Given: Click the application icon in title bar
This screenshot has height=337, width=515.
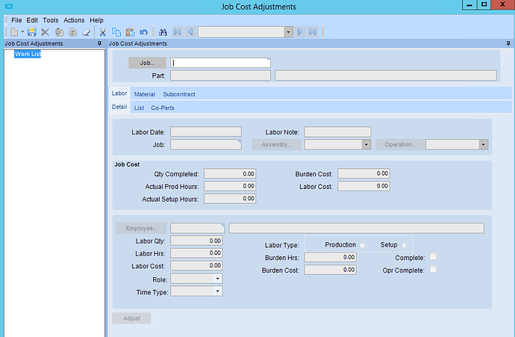Looking at the screenshot, I should pos(9,6).
